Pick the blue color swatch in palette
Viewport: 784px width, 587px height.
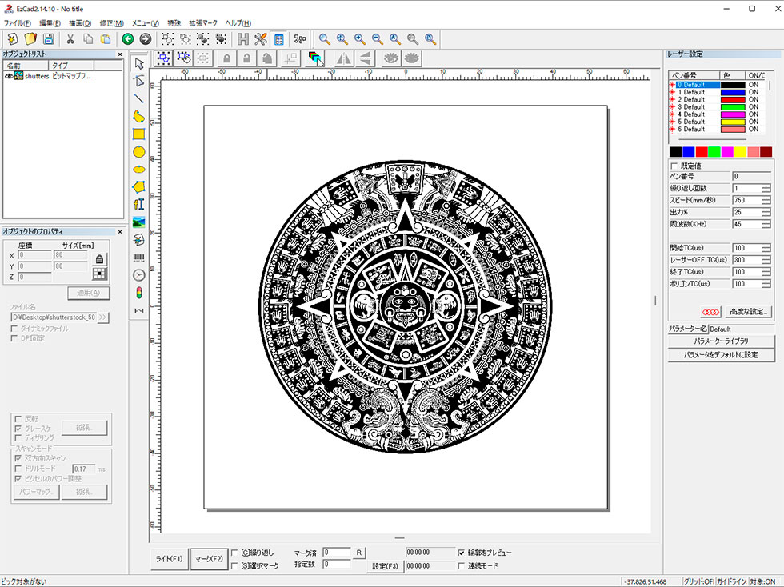(x=689, y=152)
